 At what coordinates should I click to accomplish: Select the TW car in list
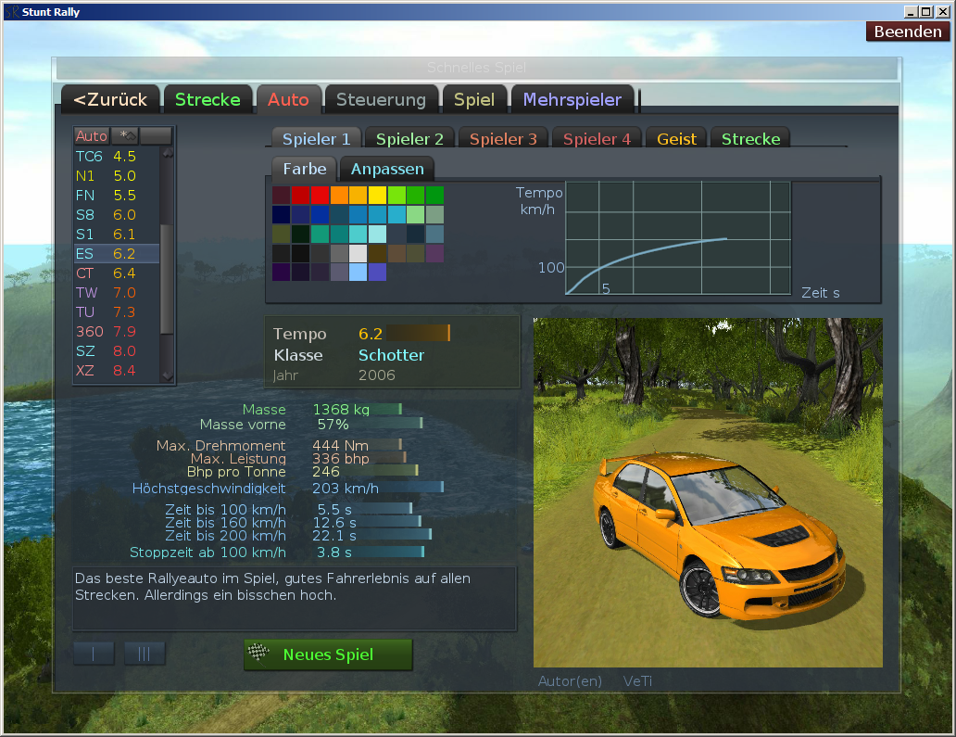tap(116, 292)
